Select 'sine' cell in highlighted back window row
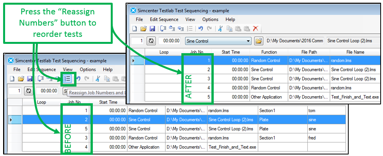The image size is (383, 156). point(326,120)
